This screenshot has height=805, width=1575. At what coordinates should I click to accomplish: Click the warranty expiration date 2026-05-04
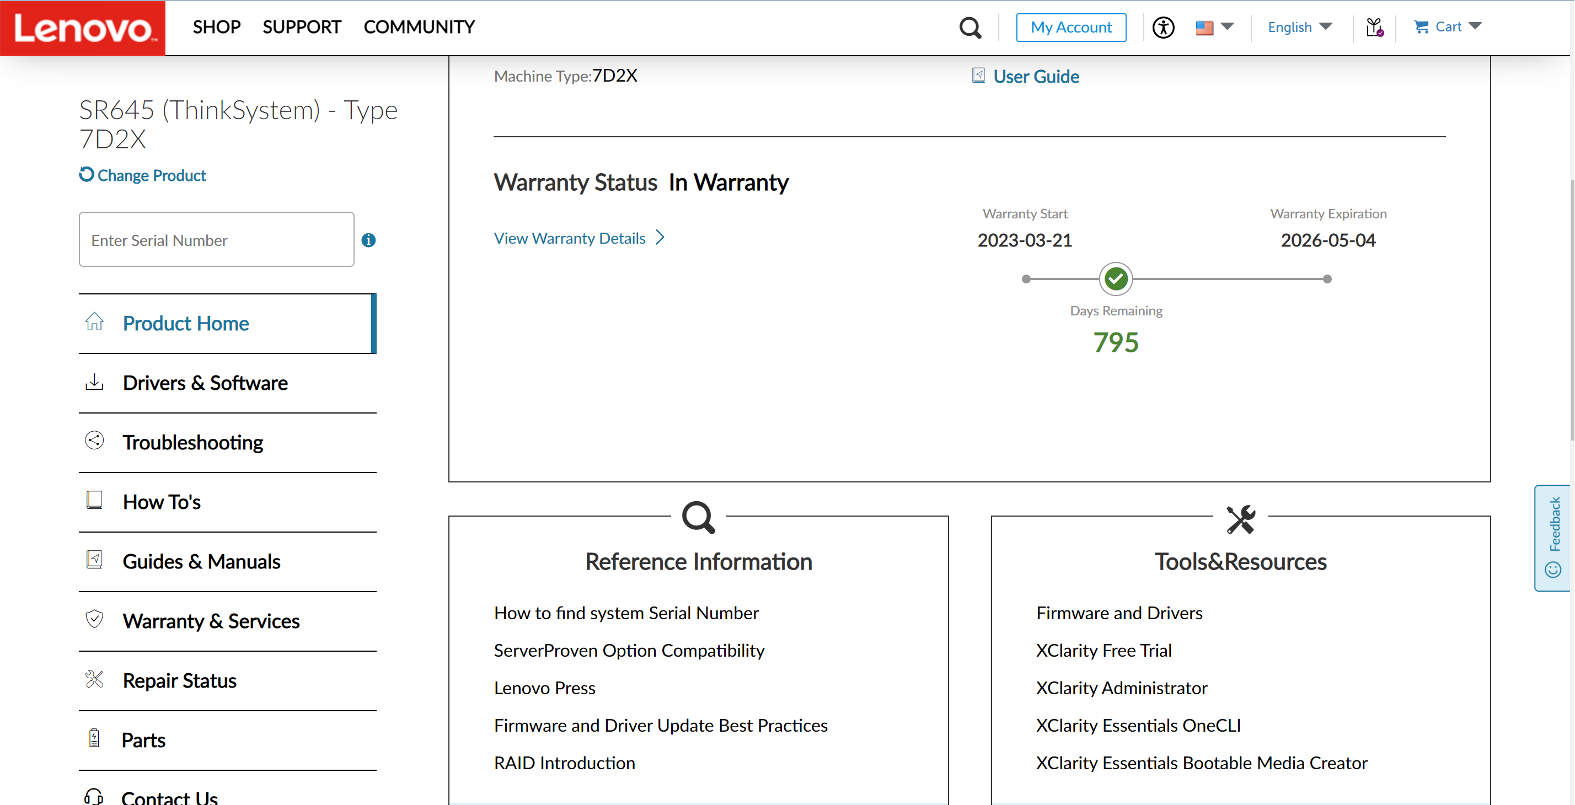click(x=1328, y=240)
